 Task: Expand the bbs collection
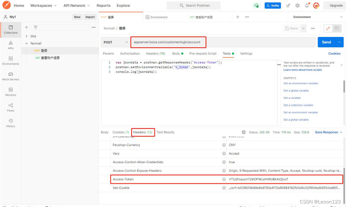click(27, 36)
